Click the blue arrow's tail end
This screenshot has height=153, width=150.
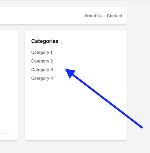(x=142, y=127)
